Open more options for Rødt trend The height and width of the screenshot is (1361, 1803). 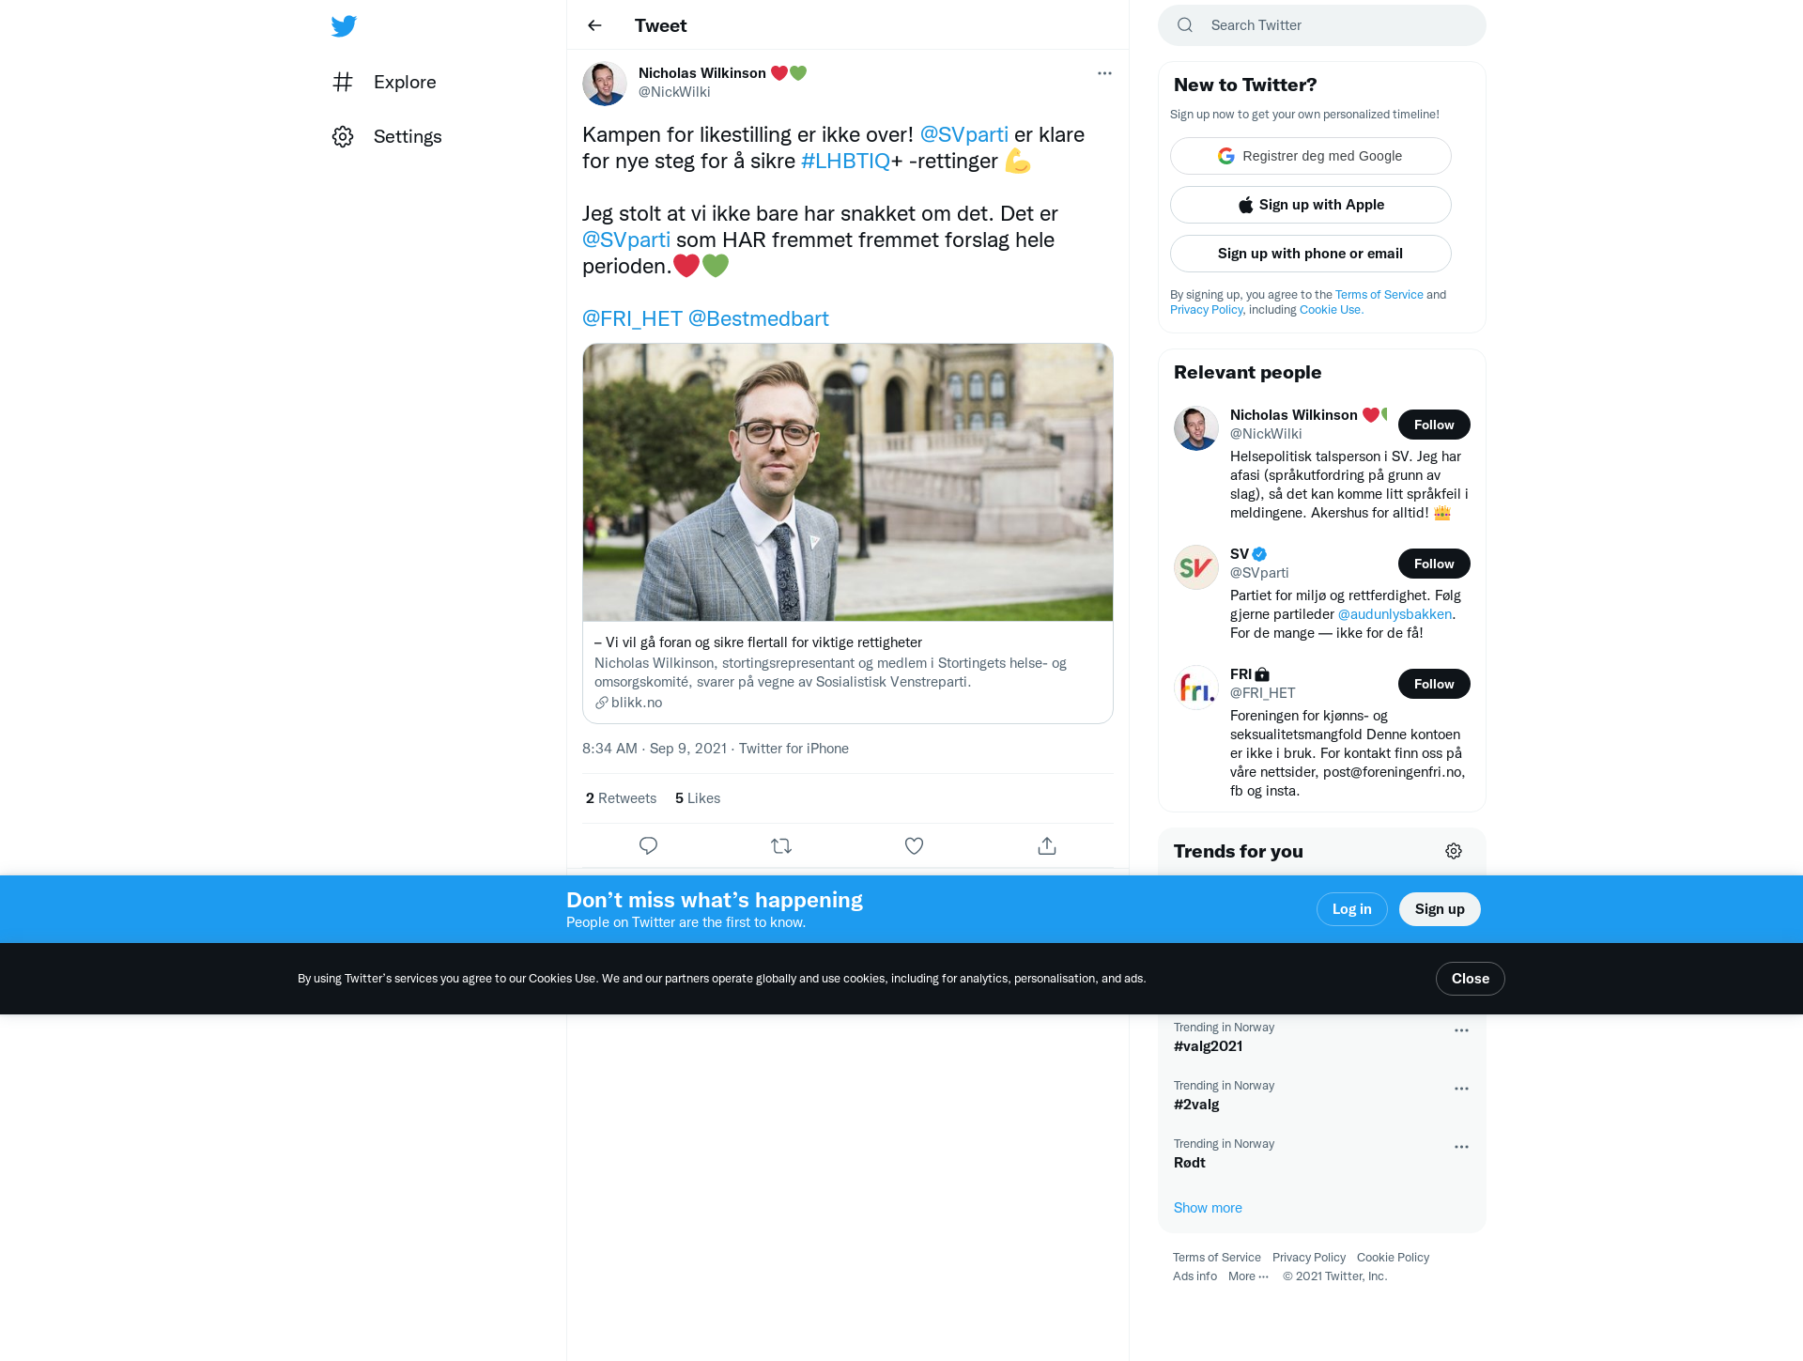pos(1461,1147)
